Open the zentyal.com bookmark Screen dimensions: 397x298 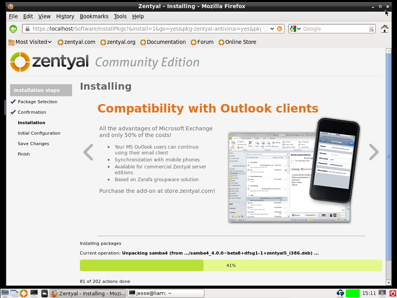(76, 42)
